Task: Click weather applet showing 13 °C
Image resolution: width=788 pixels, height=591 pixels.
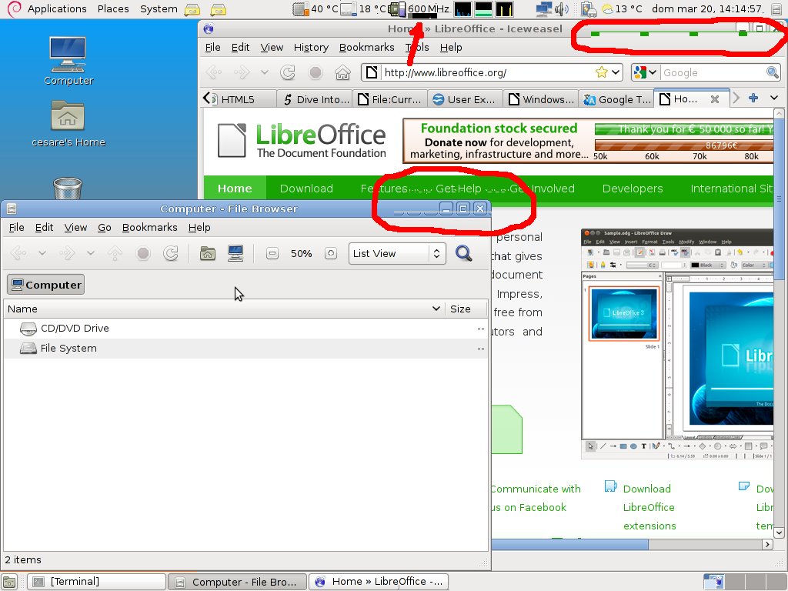Action: (x=622, y=9)
